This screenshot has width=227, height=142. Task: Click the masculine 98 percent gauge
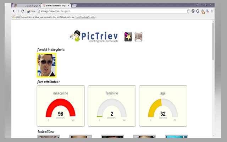click(x=61, y=106)
